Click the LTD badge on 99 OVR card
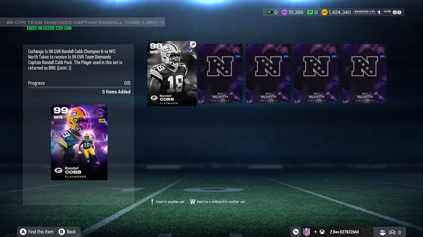 (102, 120)
